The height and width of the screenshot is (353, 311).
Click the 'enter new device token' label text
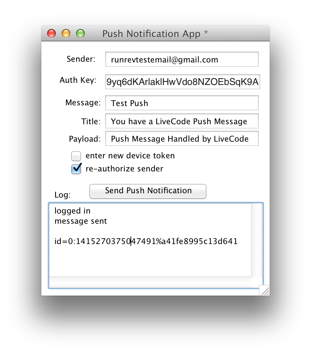point(130,155)
